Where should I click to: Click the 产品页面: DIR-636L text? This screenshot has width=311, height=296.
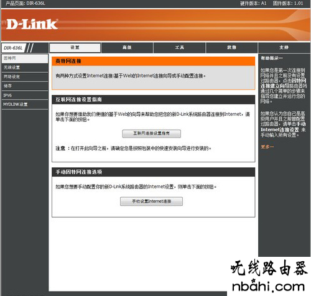click(x=25, y=3)
